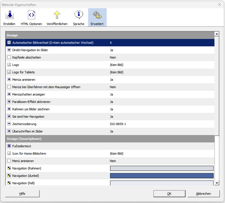
Task: Click the Hilfe button
Action: coord(22,194)
